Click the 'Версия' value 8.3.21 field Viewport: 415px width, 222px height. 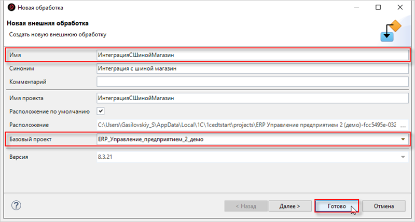tap(244, 156)
